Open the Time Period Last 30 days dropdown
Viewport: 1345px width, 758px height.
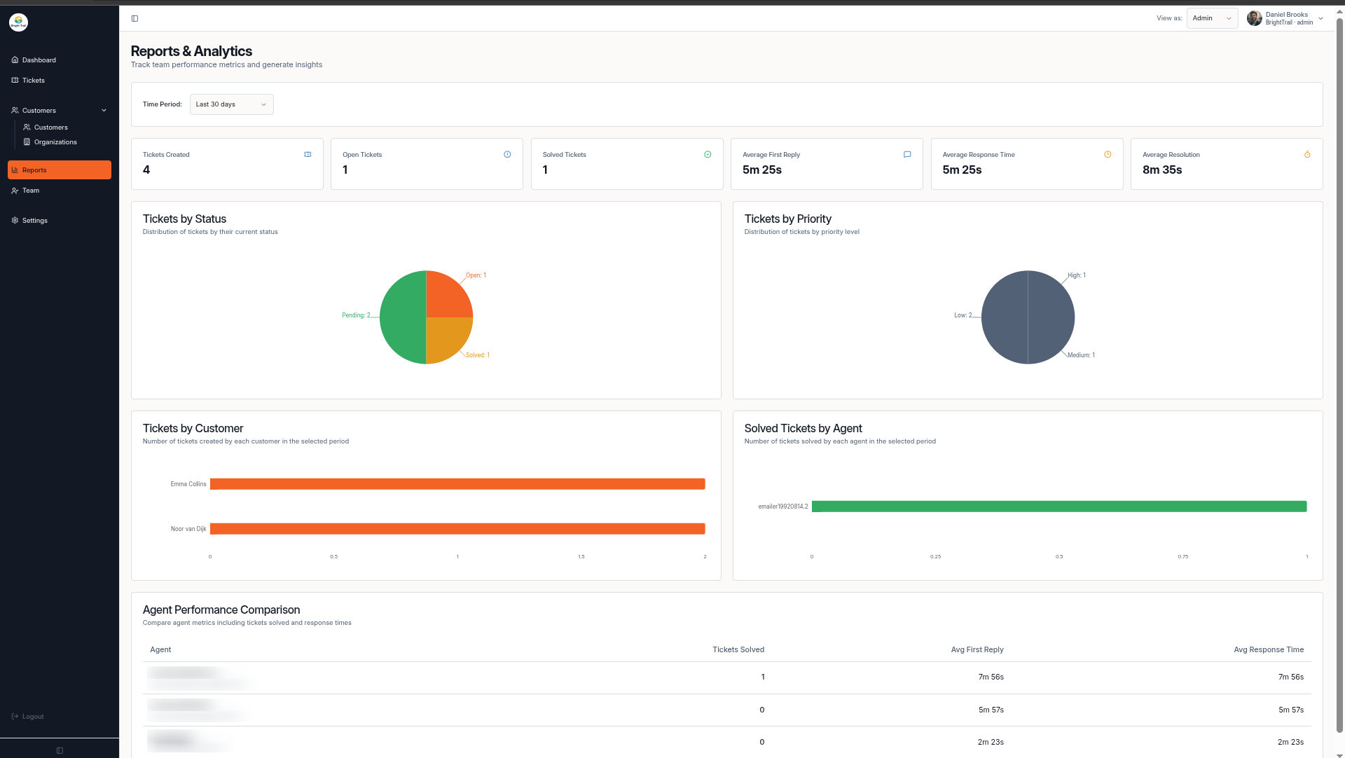click(231, 104)
